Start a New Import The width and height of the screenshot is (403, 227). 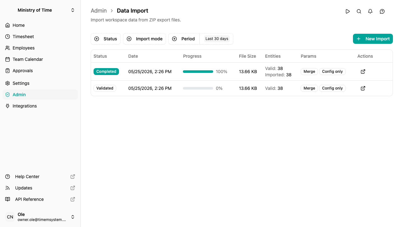373,39
